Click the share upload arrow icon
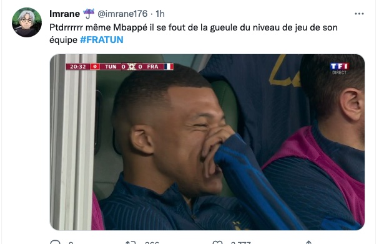This screenshot has height=244, width=379. (x=308, y=242)
